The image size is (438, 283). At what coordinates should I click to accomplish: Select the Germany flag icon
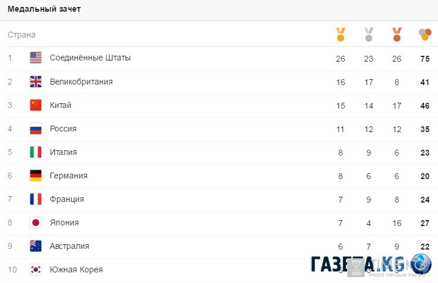tap(36, 176)
